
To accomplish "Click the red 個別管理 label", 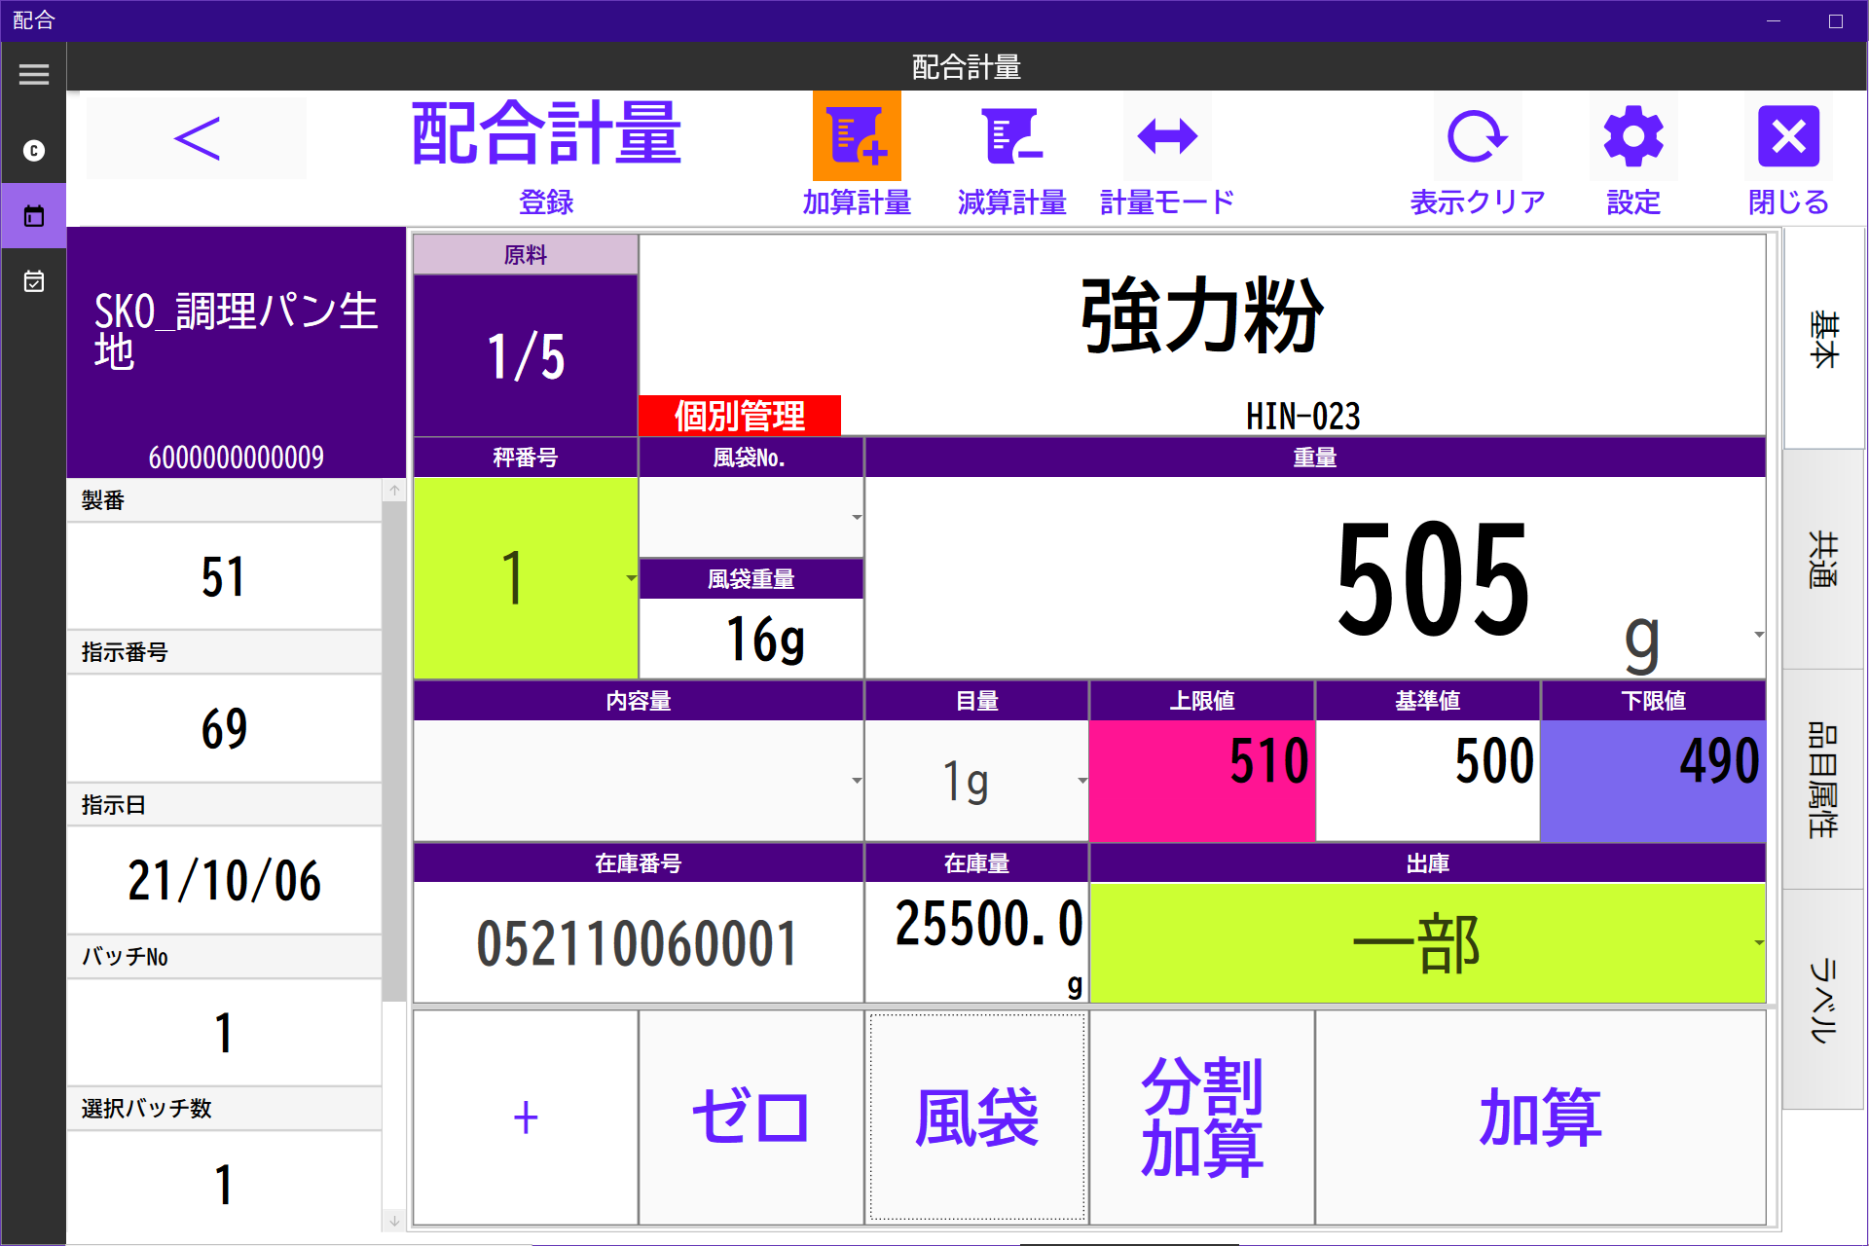I will click(x=740, y=416).
